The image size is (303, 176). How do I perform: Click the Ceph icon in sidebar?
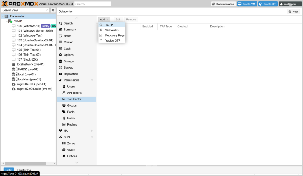61,48
